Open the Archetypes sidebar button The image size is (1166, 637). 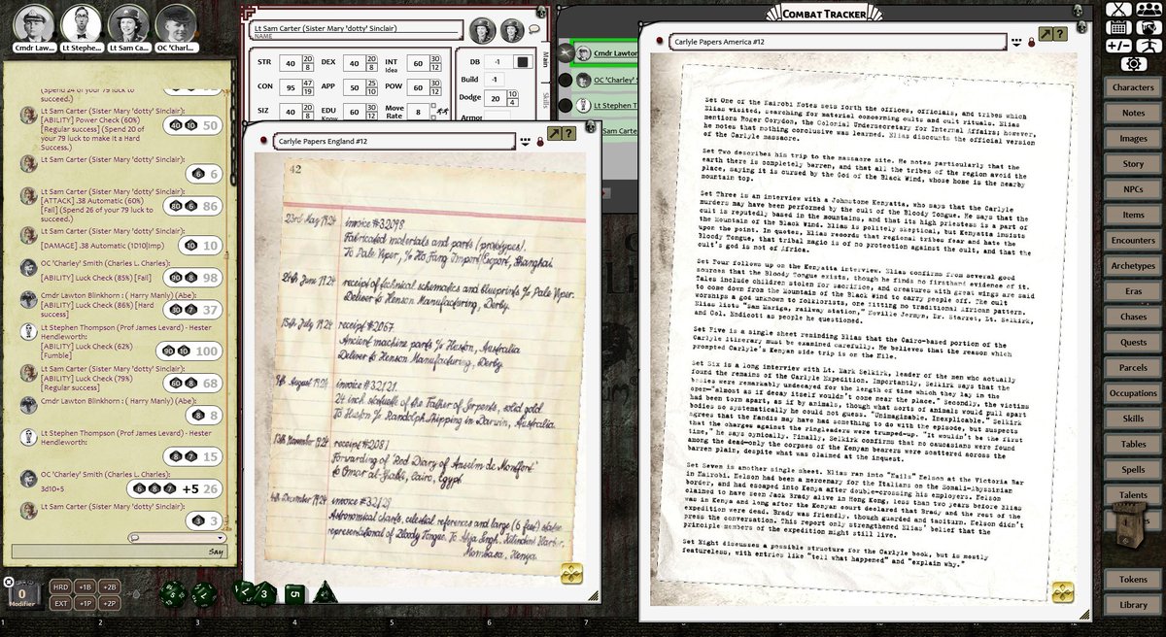(x=1133, y=265)
